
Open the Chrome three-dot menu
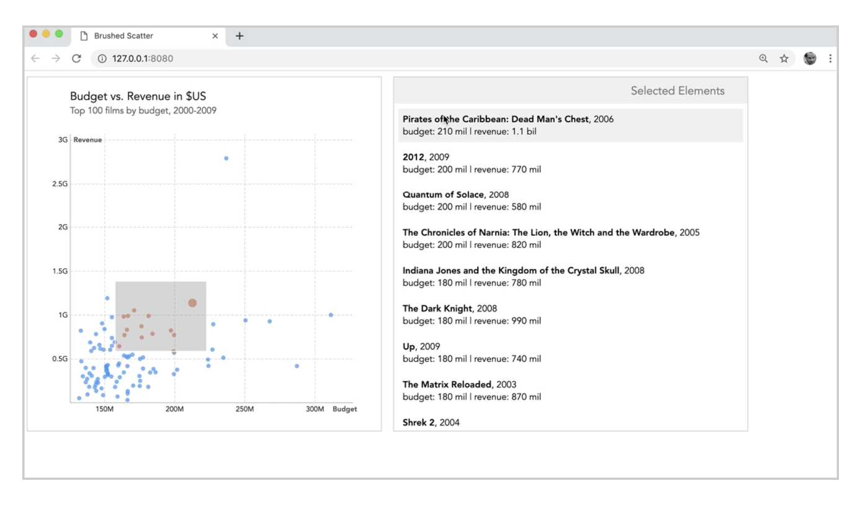830,58
